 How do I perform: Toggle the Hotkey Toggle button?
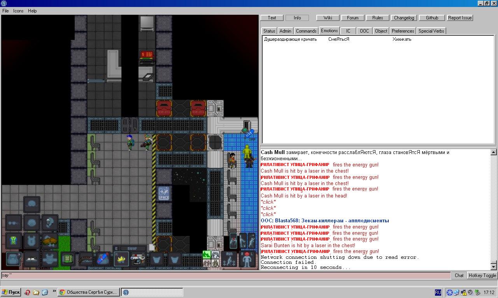tap(482, 275)
